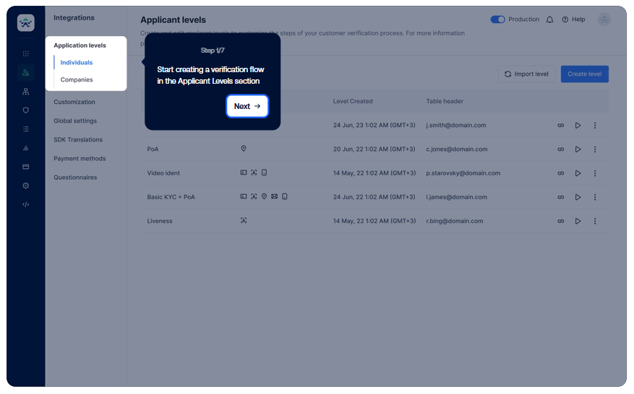This screenshot has width=634, height=394.
Task: Select Companies under Application levels
Action: 77,79
